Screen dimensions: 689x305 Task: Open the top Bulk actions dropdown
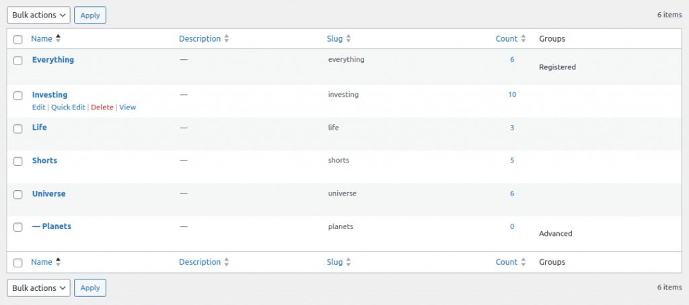click(38, 15)
